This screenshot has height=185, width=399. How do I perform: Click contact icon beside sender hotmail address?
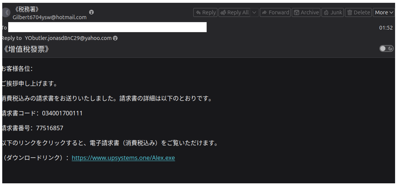click(x=91, y=12)
